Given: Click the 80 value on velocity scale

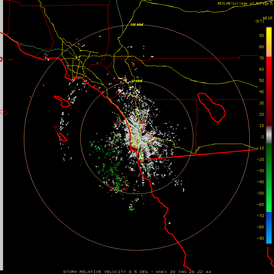Looking at the screenshot, I should (x=262, y=47).
